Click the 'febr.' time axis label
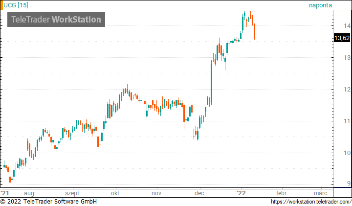The width and height of the screenshot is (352, 206). click(x=282, y=193)
